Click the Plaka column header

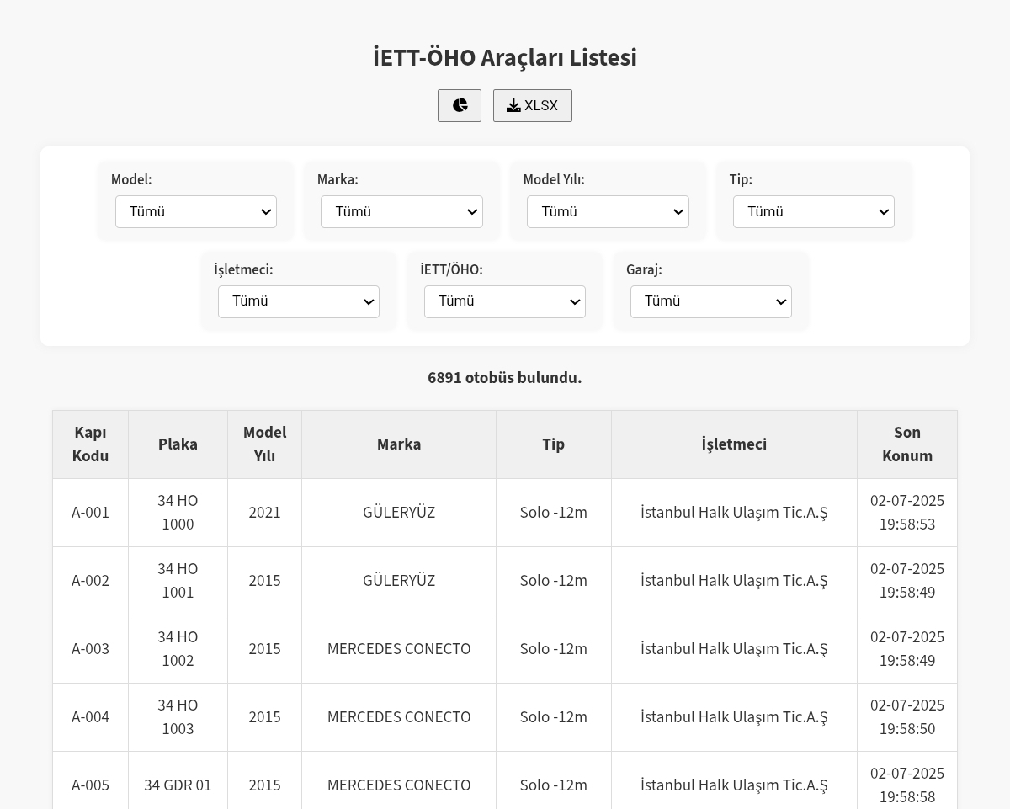pyautogui.click(x=178, y=444)
